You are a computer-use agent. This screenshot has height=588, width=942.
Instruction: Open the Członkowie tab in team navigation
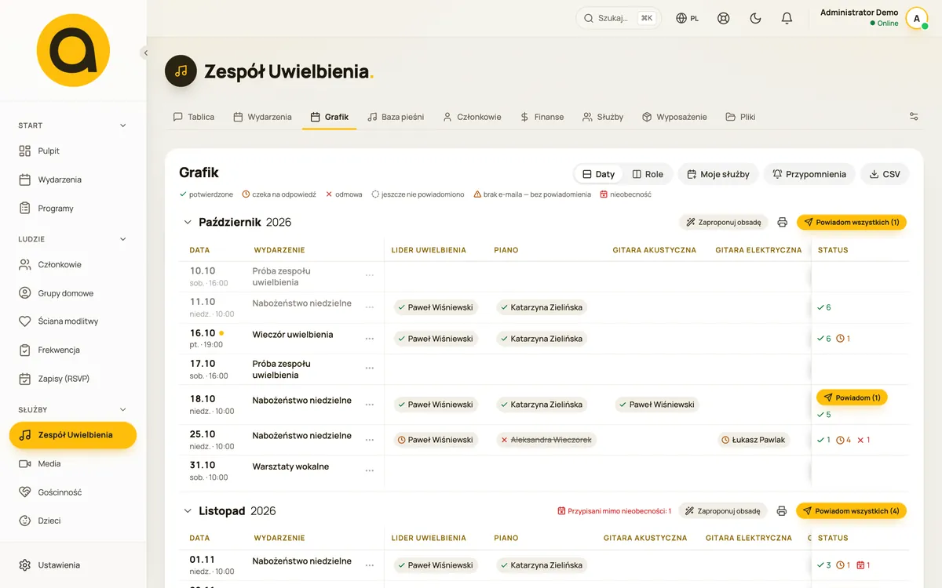(472, 117)
